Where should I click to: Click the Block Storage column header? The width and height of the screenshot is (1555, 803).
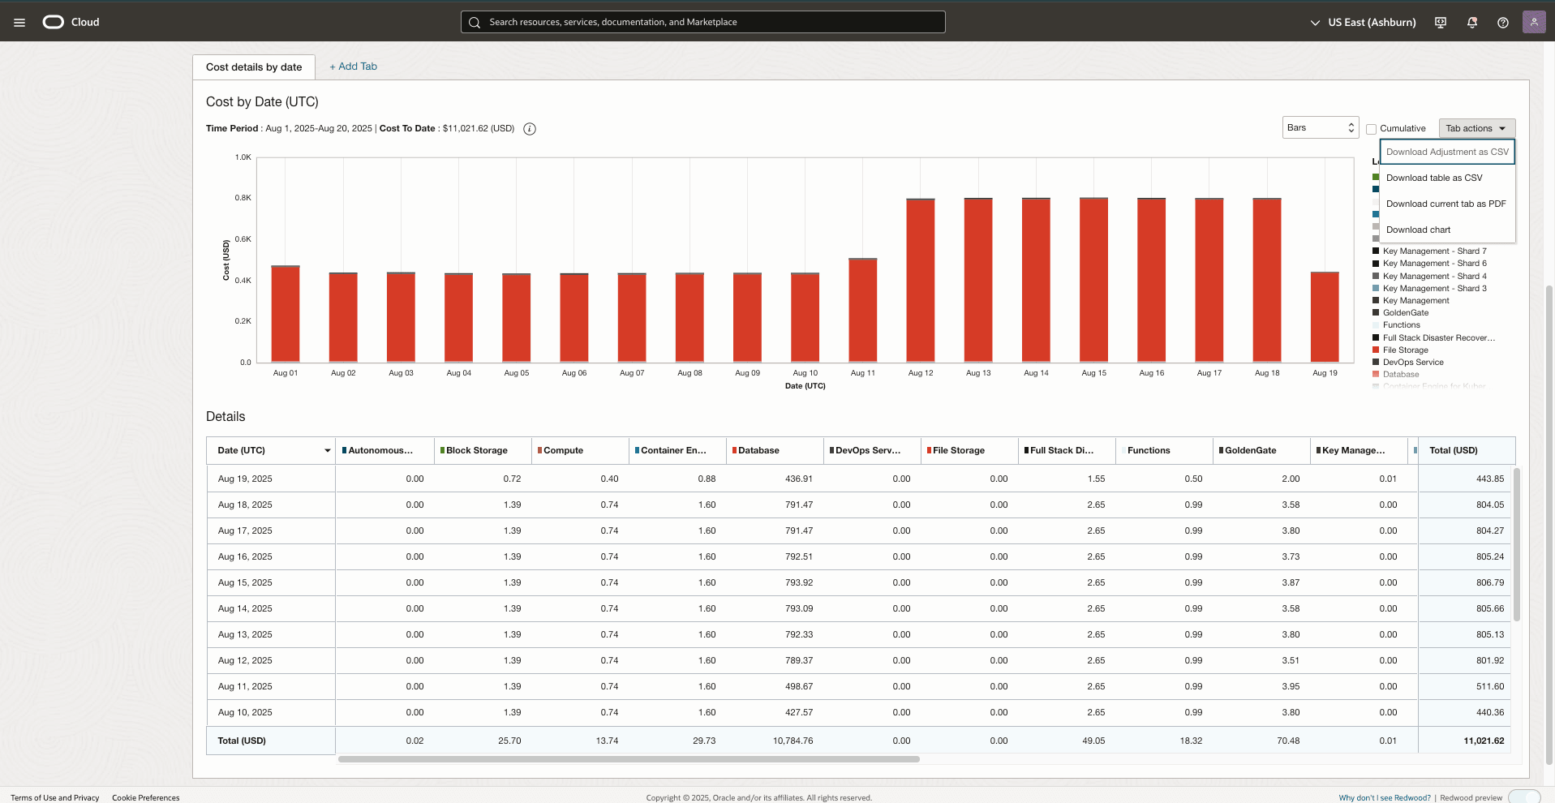tap(483, 451)
